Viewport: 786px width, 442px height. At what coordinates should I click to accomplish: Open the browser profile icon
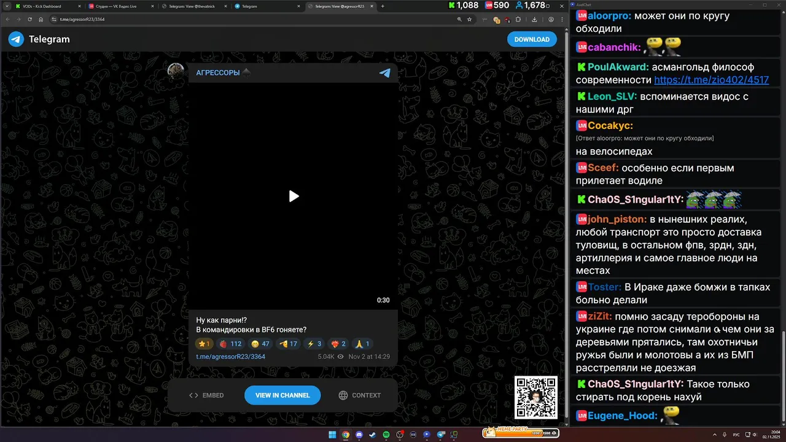[x=551, y=20]
